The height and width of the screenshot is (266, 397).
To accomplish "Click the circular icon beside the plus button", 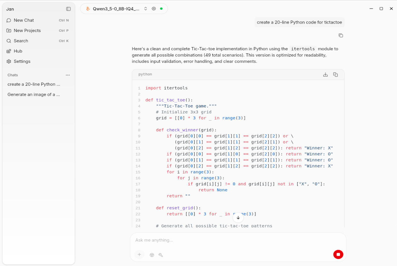I will (152, 255).
